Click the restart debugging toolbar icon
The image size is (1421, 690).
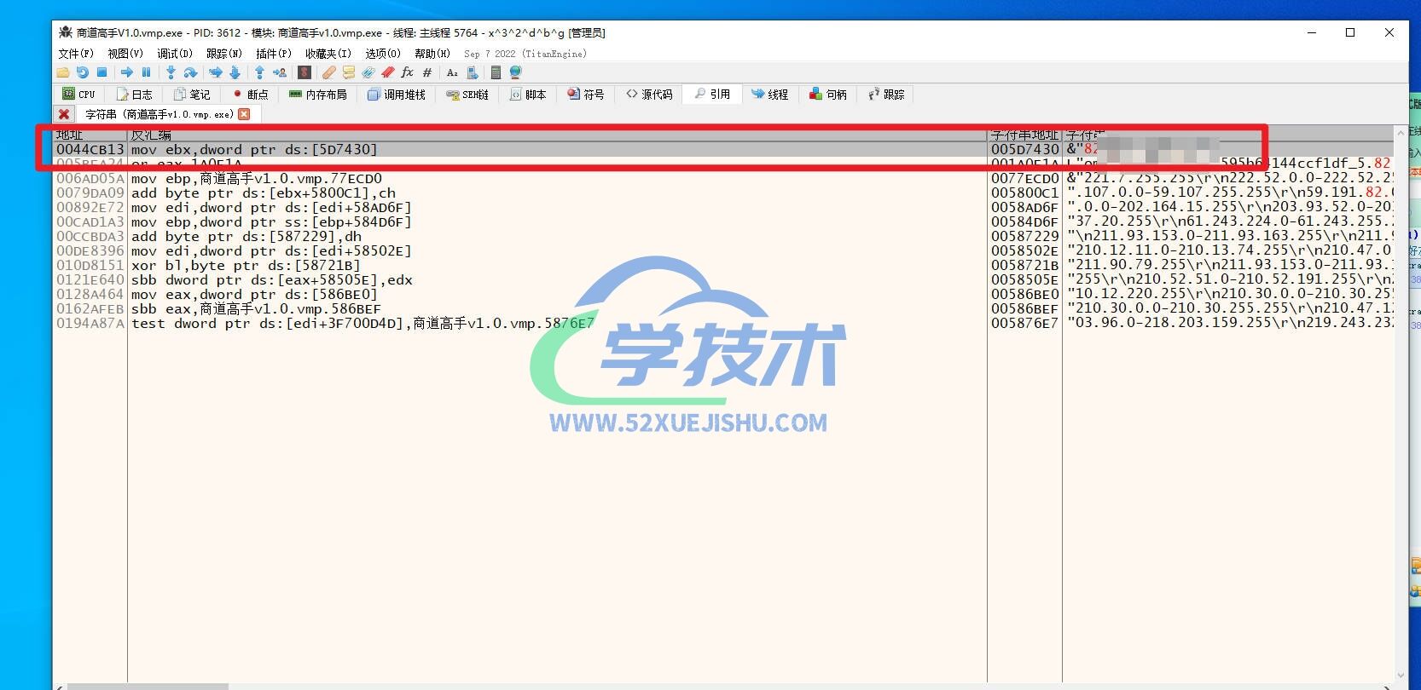click(83, 72)
